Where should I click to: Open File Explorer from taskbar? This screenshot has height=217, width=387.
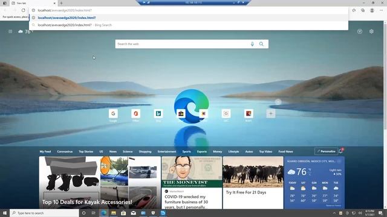tap(114, 213)
